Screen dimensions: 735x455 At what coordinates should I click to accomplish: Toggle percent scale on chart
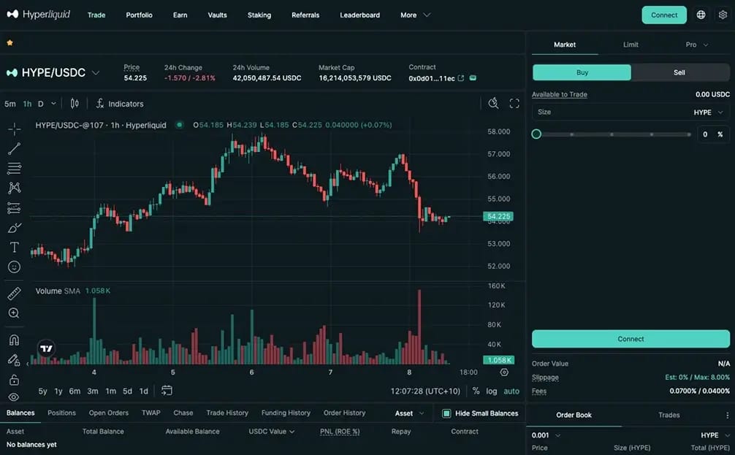pos(476,391)
